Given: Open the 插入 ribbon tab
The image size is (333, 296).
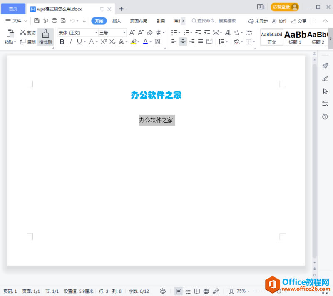Looking at the screenshot, I should 117,21.
